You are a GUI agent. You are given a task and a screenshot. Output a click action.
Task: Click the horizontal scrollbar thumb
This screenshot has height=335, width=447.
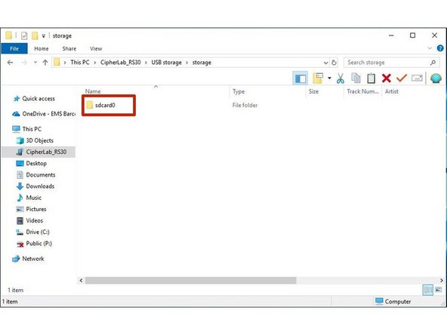point(191,281)
